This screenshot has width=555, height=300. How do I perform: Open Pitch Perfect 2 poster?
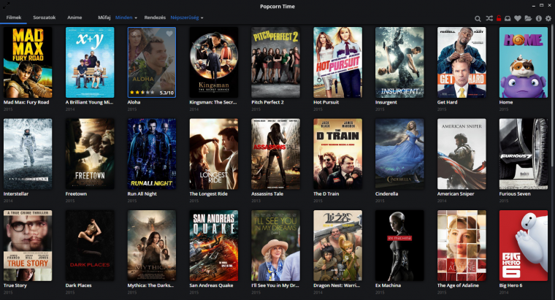276,62
